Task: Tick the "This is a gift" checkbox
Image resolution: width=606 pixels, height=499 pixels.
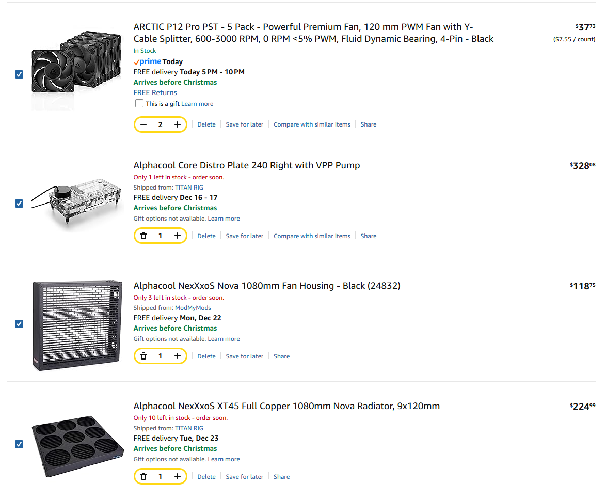Action: click(139, 104)
